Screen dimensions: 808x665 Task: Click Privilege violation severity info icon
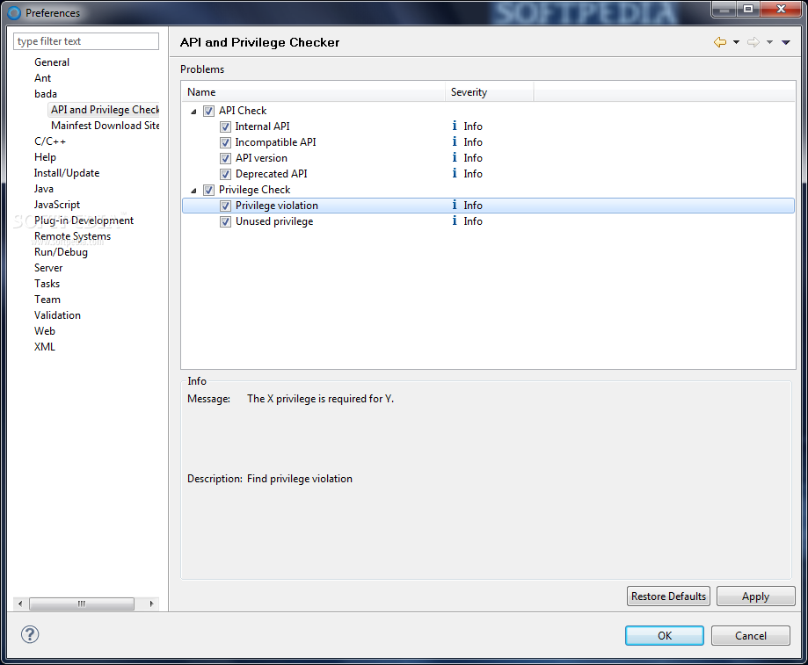pyautogui.click(x=455, y=205)
